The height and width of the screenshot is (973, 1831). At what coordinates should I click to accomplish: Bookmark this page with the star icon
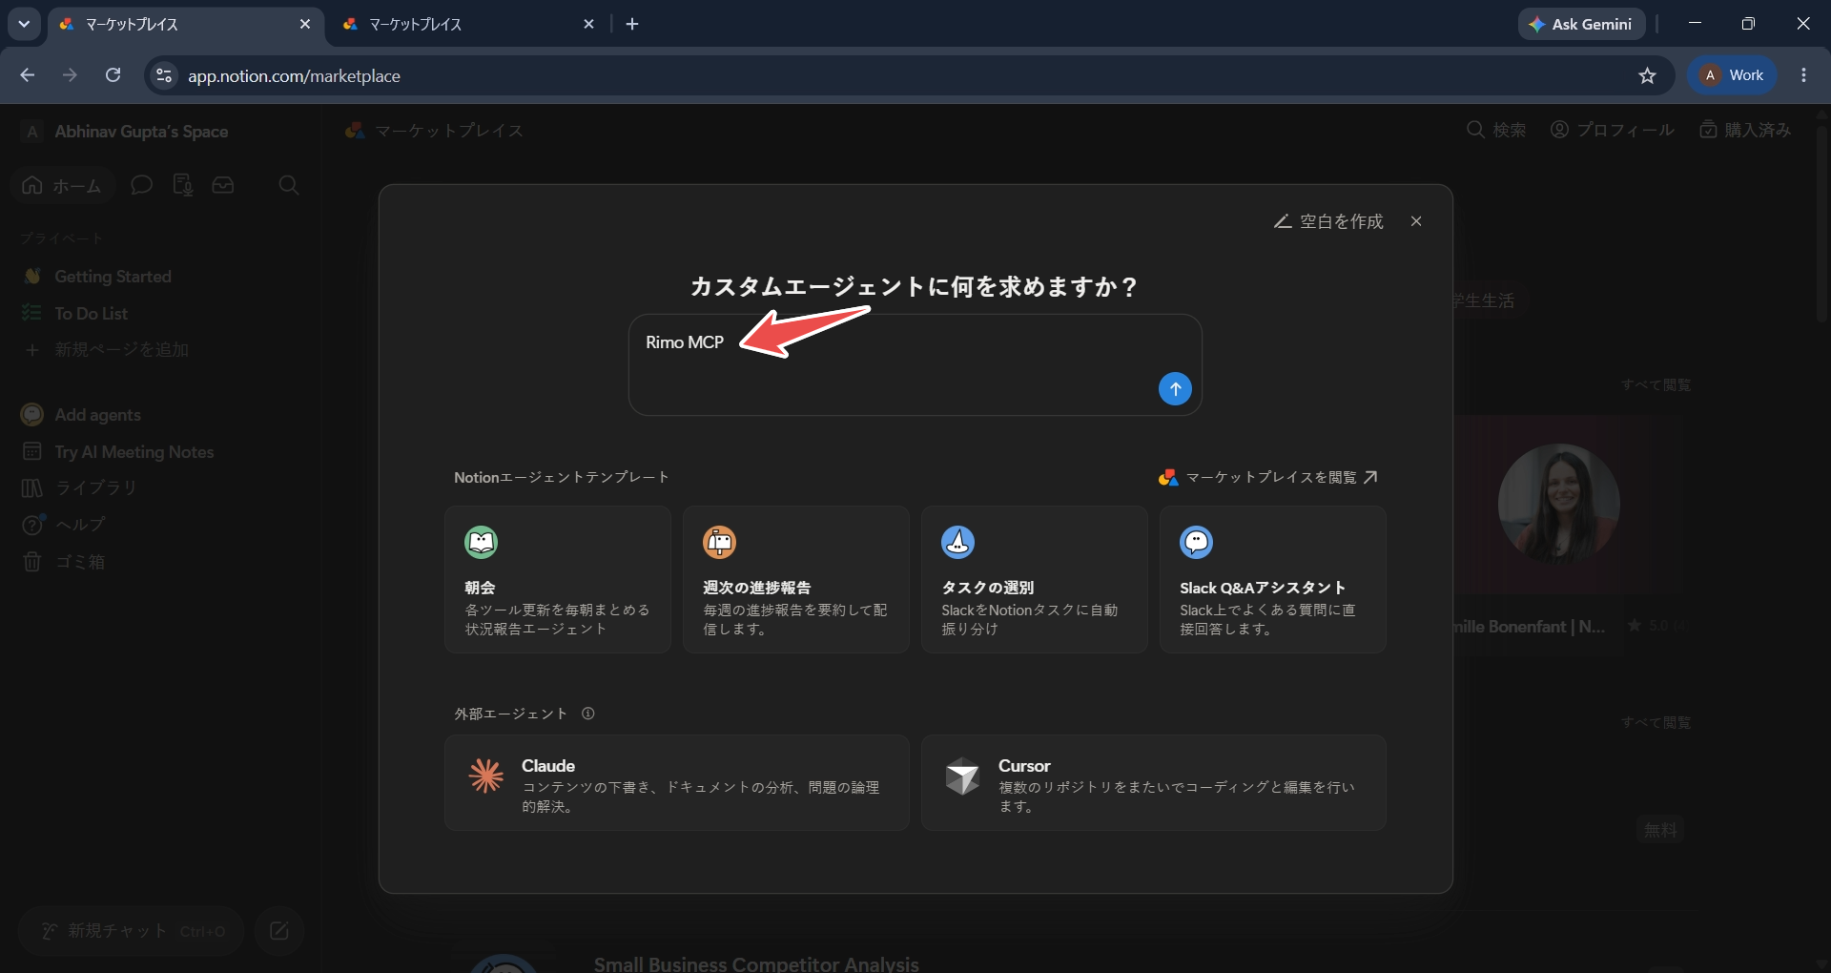[x=1647, y=75]
